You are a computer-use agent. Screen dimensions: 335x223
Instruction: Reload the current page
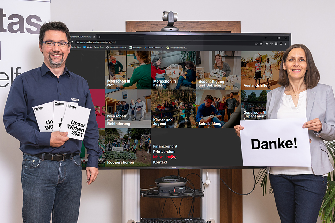[72, 42]
